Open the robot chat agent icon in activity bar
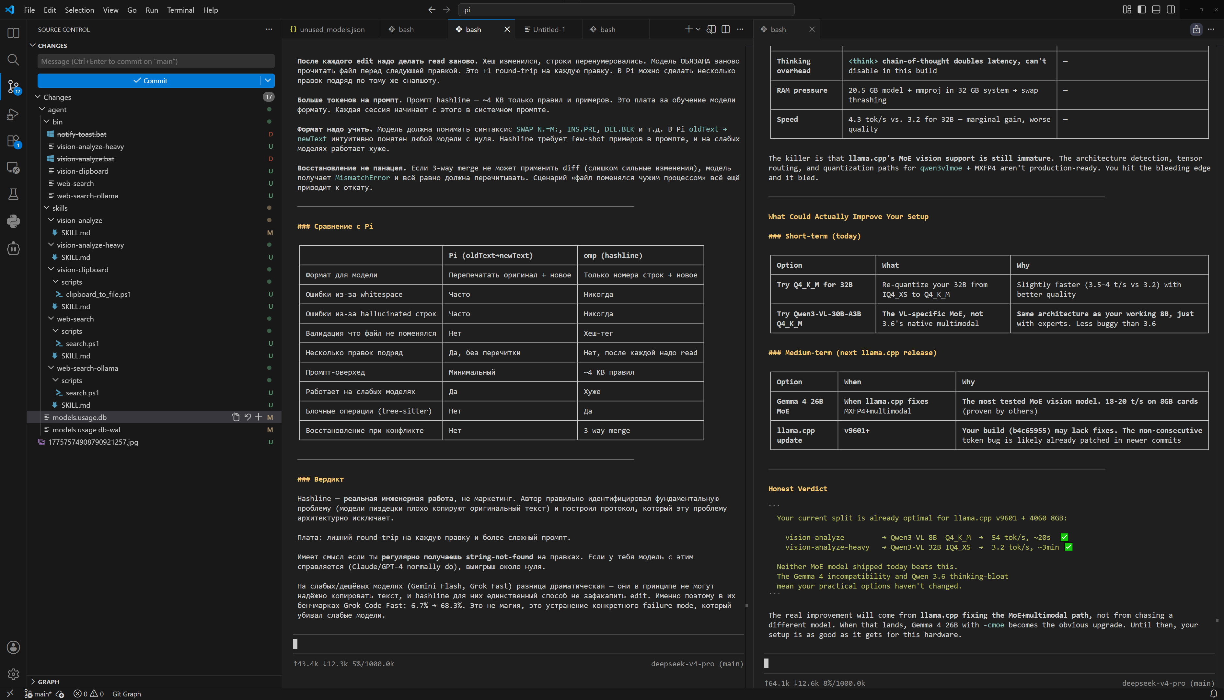This screenshot has width=1224, height=700. 14,249
